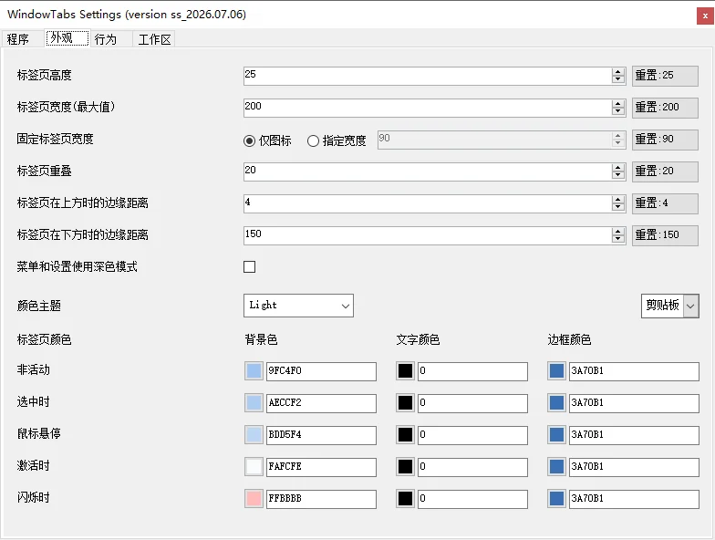Click the 标签页重叠 stepper arrows
This screenshot has height=540, width=715.
pos(618,171)
